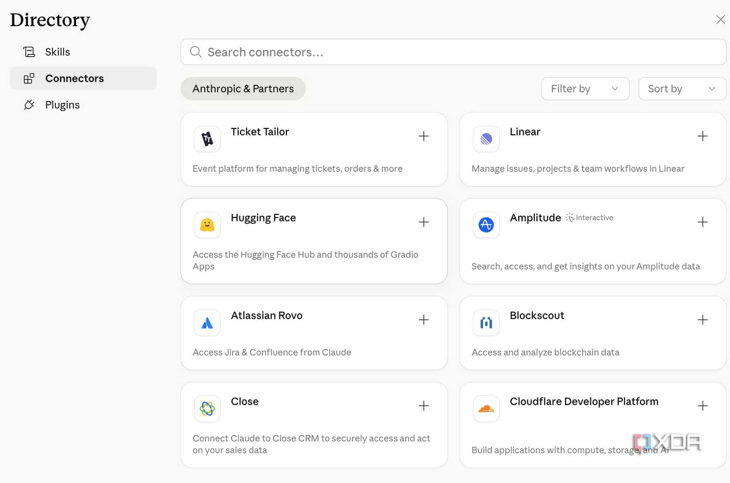Click the Atlassian Rovo logo icon

pos(207,323)
